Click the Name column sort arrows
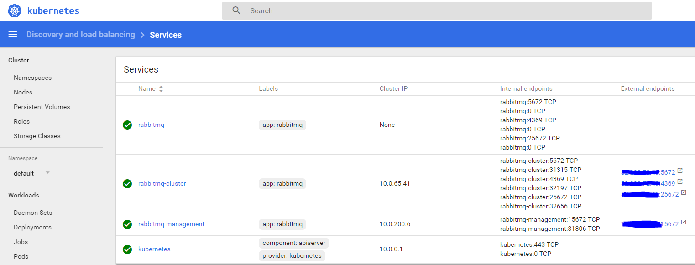Viewport: 695px width, 265px height. click(x=161, y=89)
